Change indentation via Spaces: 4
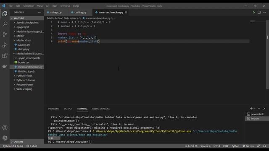This screenshot has height=151, width=269. [x=206, y=146]
